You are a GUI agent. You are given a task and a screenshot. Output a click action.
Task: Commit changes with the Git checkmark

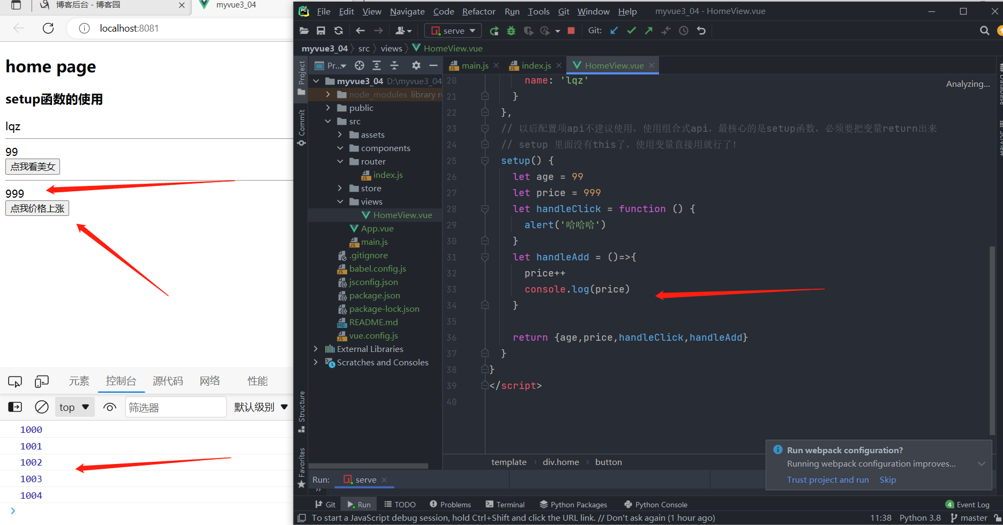click(632, 31)
